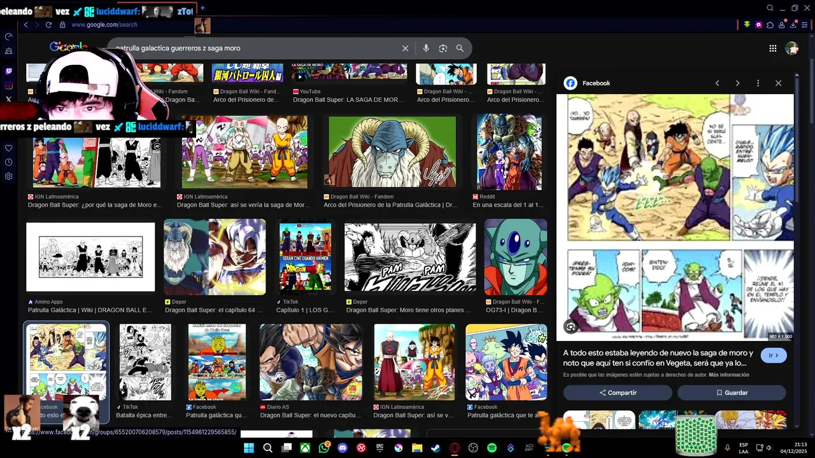The width and height of the screenshot is (815, 458).
Task: Click the Google search query field
Action: pos(255,48)
